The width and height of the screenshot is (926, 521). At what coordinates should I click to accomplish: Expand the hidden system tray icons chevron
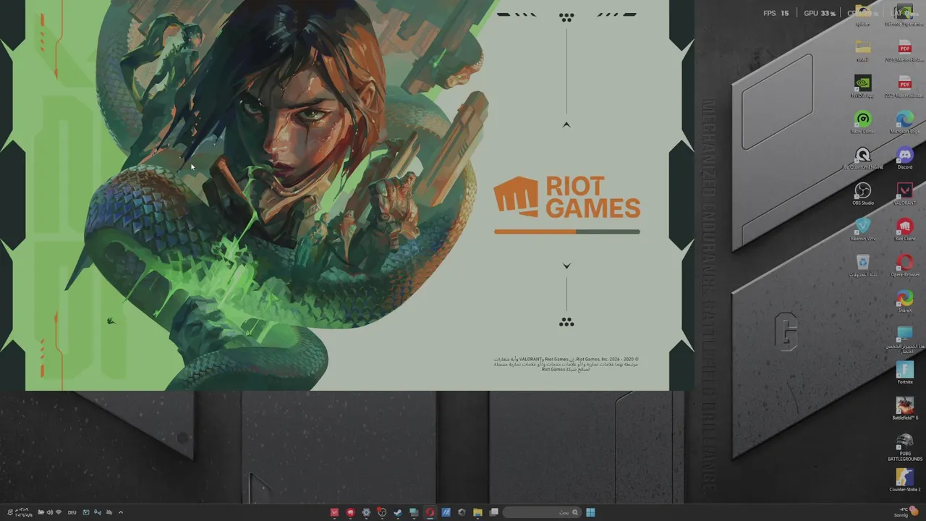point(120,512)
